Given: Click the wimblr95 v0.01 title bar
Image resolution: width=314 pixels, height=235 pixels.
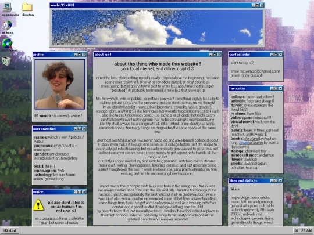Looking at the screenshot, I should (157, 5).
